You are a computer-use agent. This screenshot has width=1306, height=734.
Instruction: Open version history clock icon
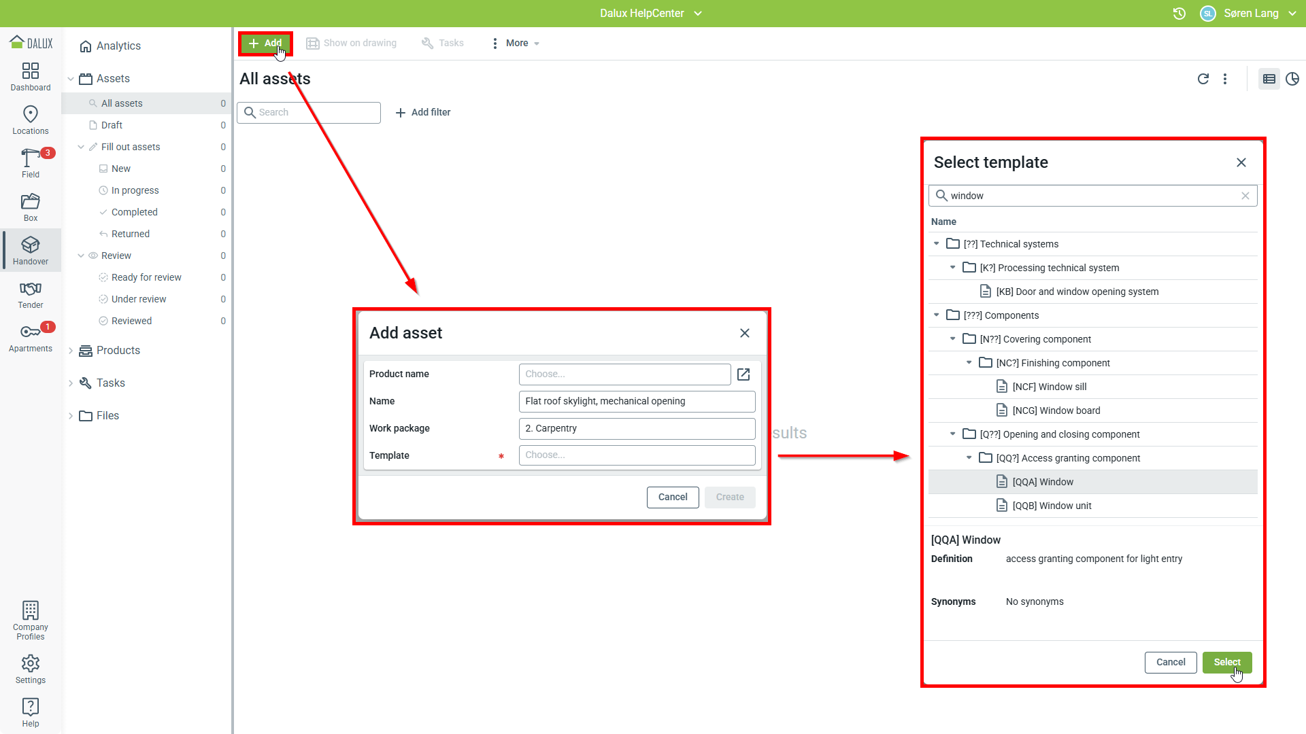[1179, 14]
